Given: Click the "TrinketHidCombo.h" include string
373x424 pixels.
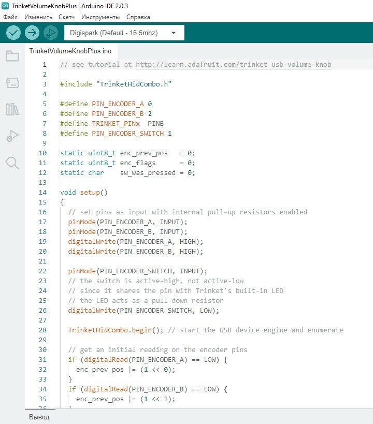Looking at the screenshot, I should (x=134, y=84).
